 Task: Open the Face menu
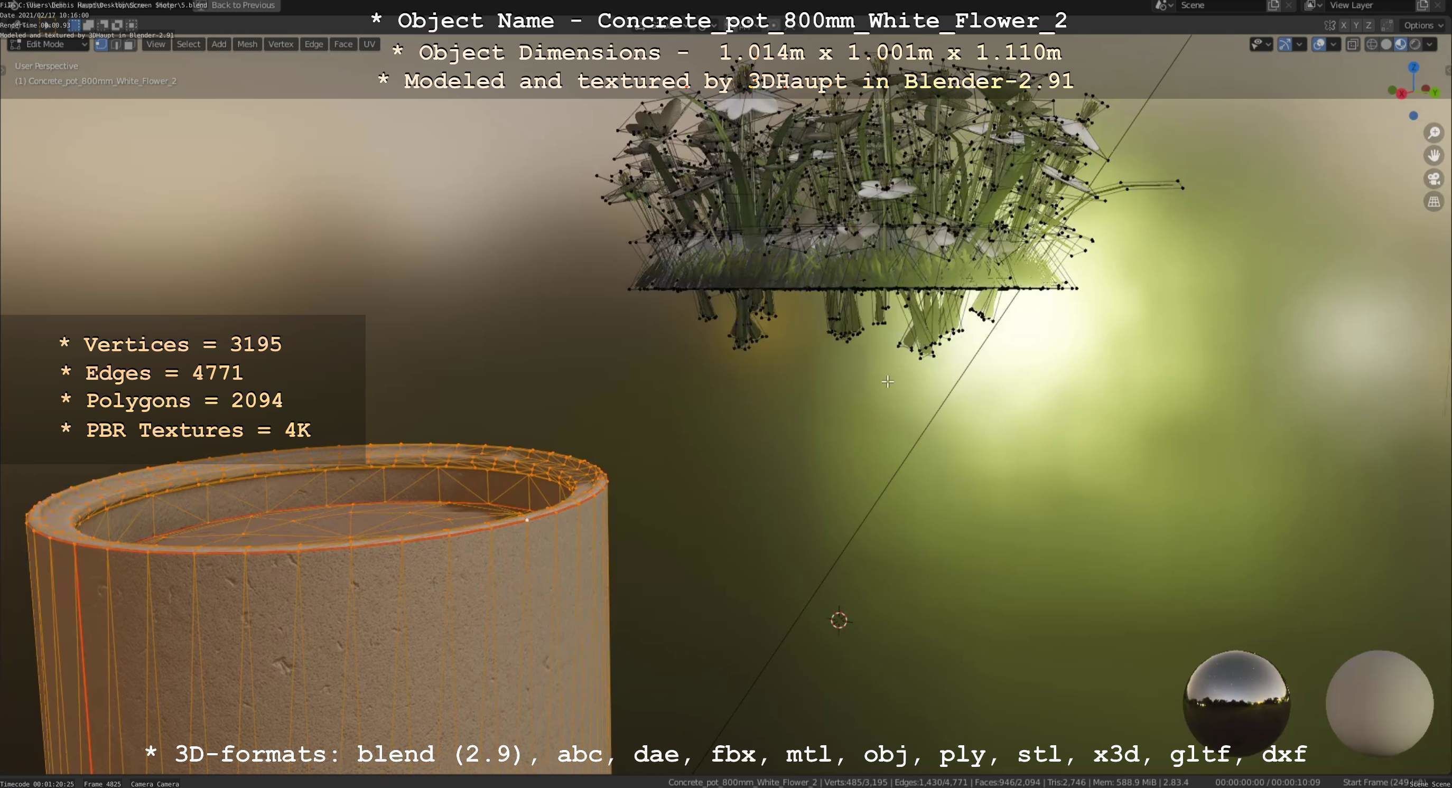coord(343,44)
